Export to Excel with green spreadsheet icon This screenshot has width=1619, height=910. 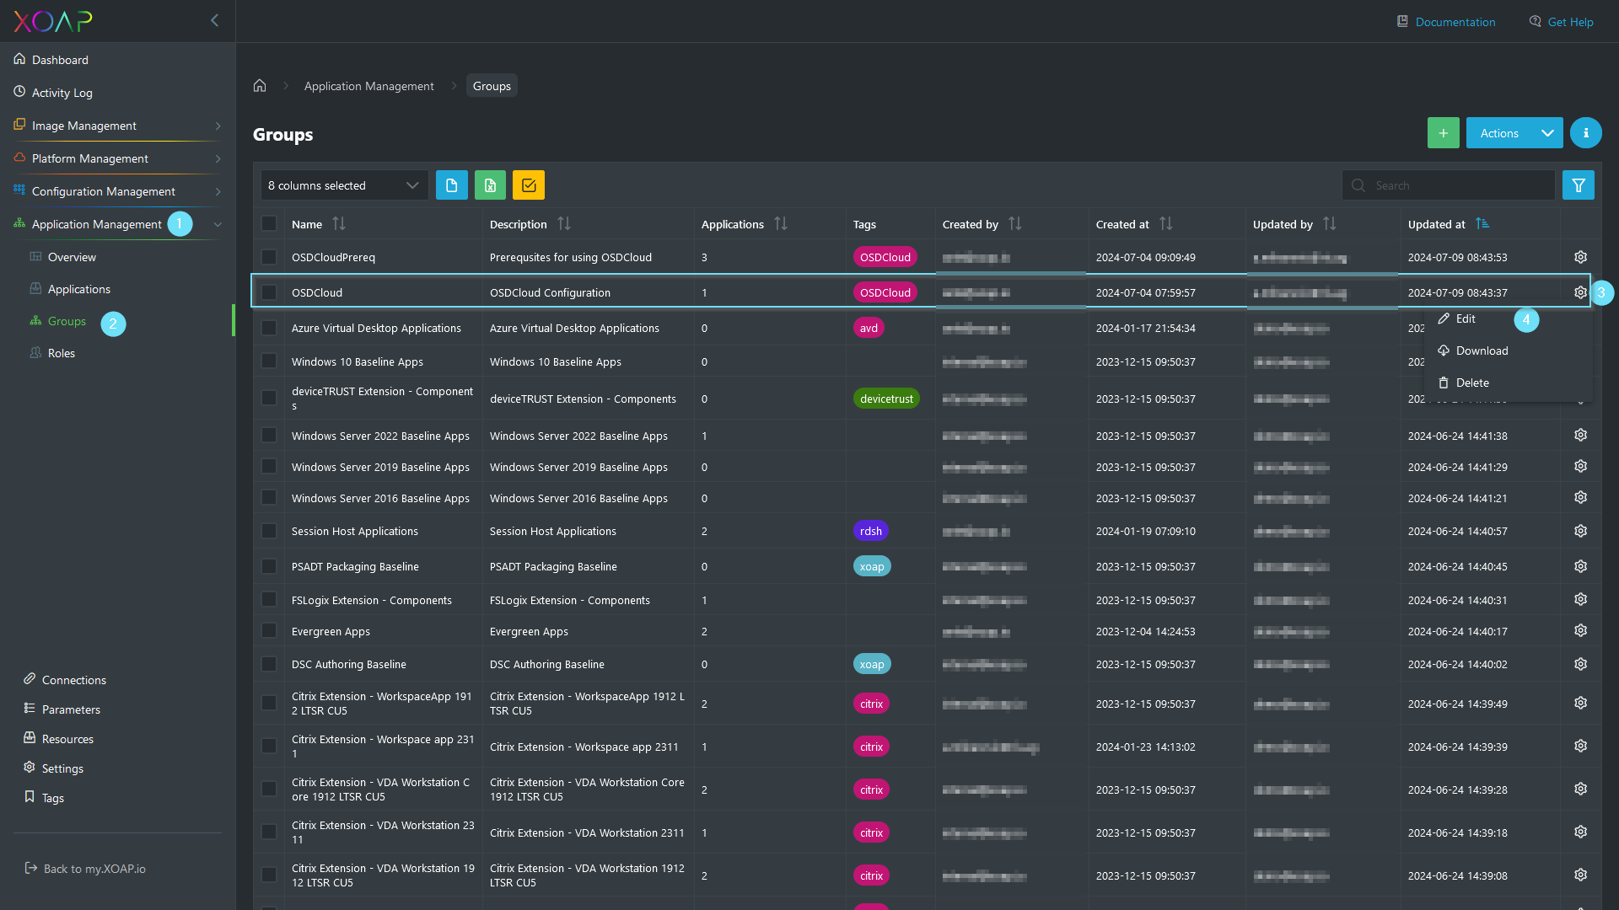(x=490, y=185)
